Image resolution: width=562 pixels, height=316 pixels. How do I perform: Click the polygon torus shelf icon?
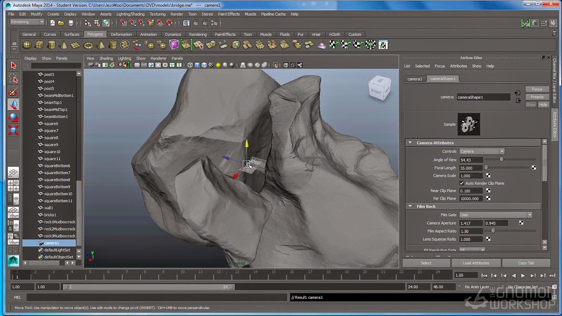(x=88, y=45)
